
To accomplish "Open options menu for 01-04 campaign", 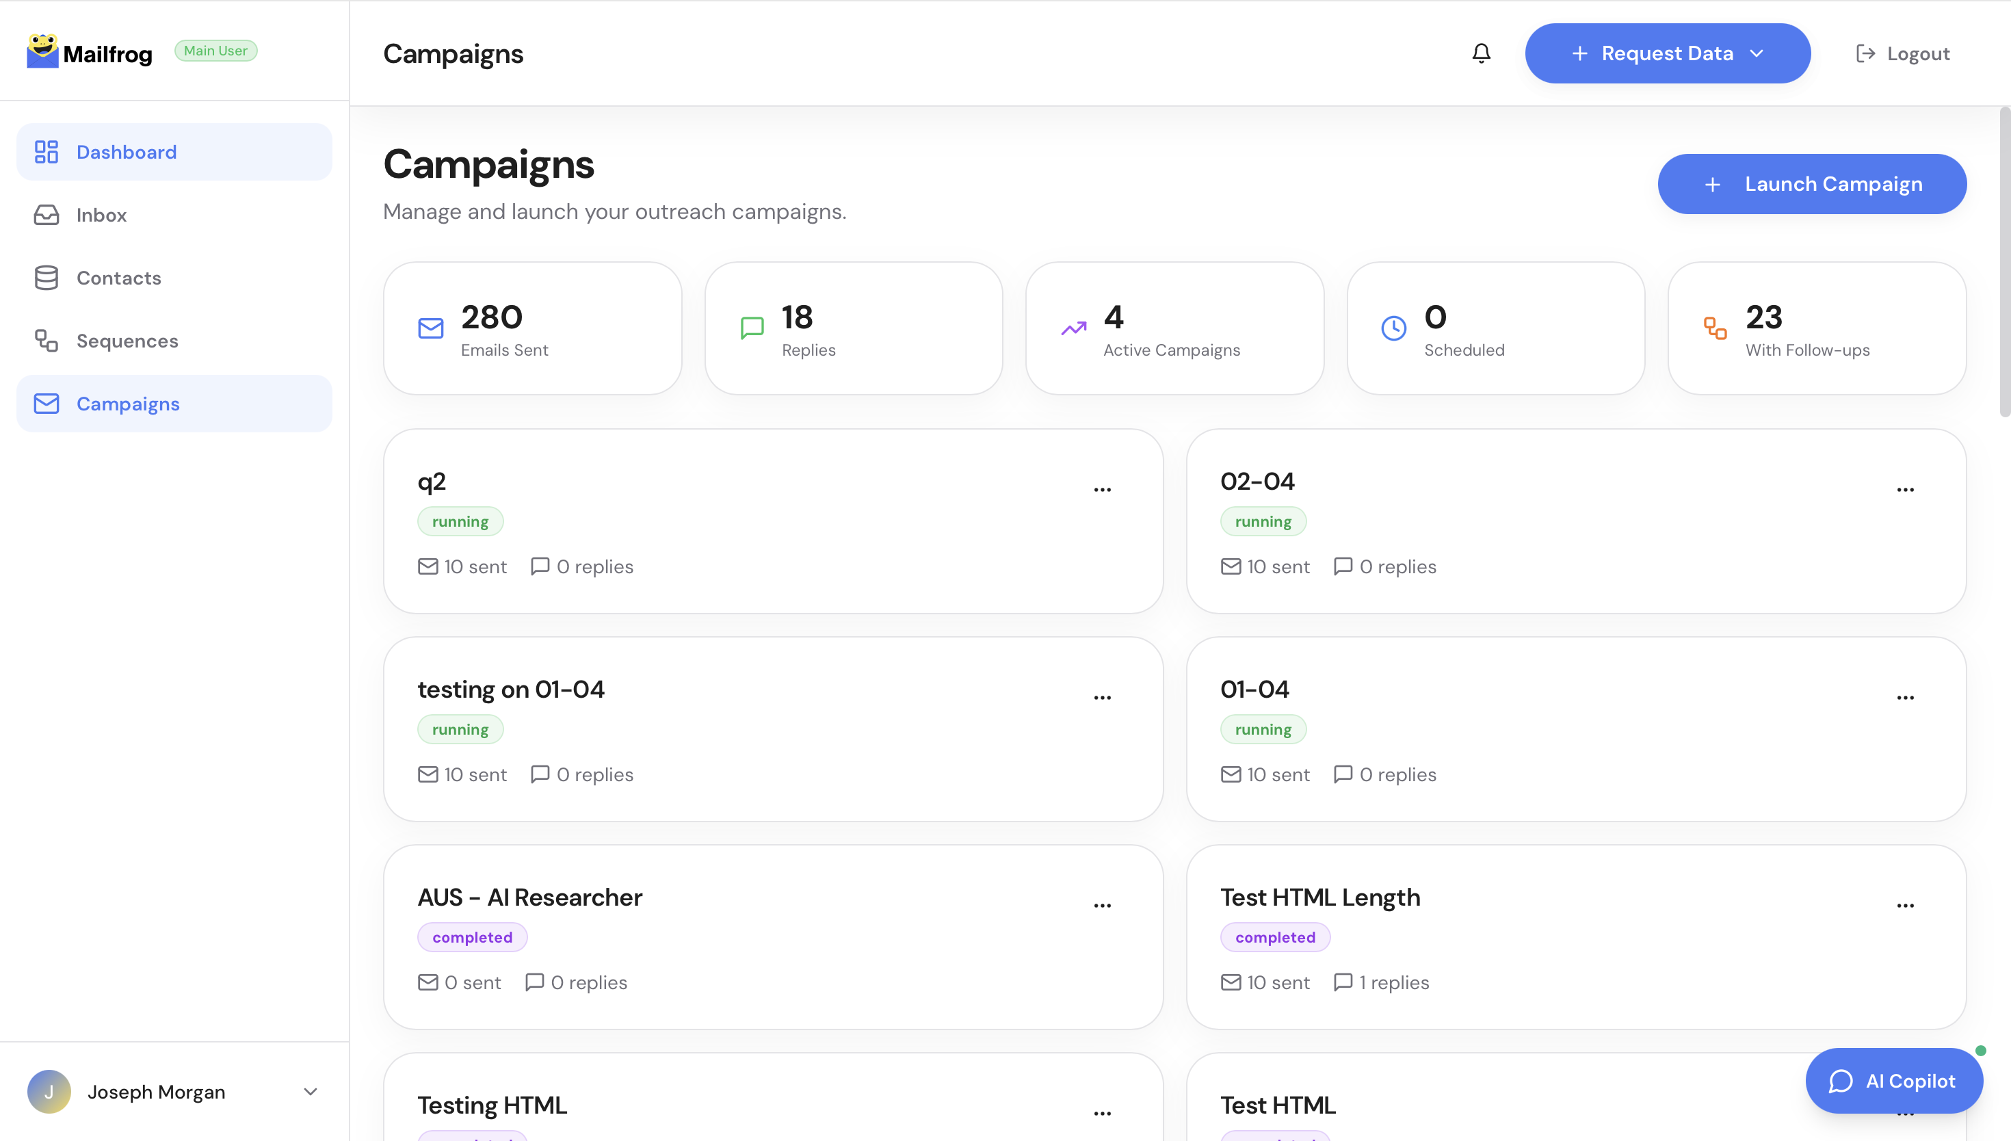I will click(1905, 698).
